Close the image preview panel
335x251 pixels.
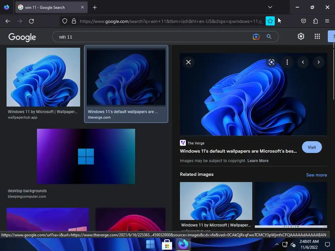click(188, 62)
